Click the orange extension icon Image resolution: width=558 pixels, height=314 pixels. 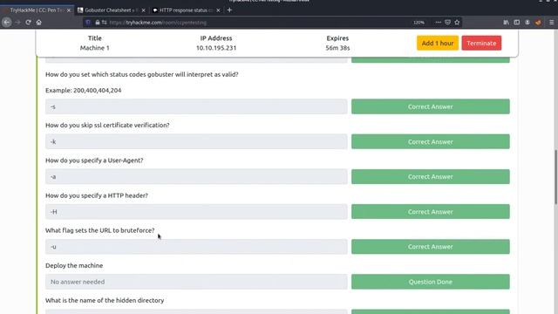[538, 22]
